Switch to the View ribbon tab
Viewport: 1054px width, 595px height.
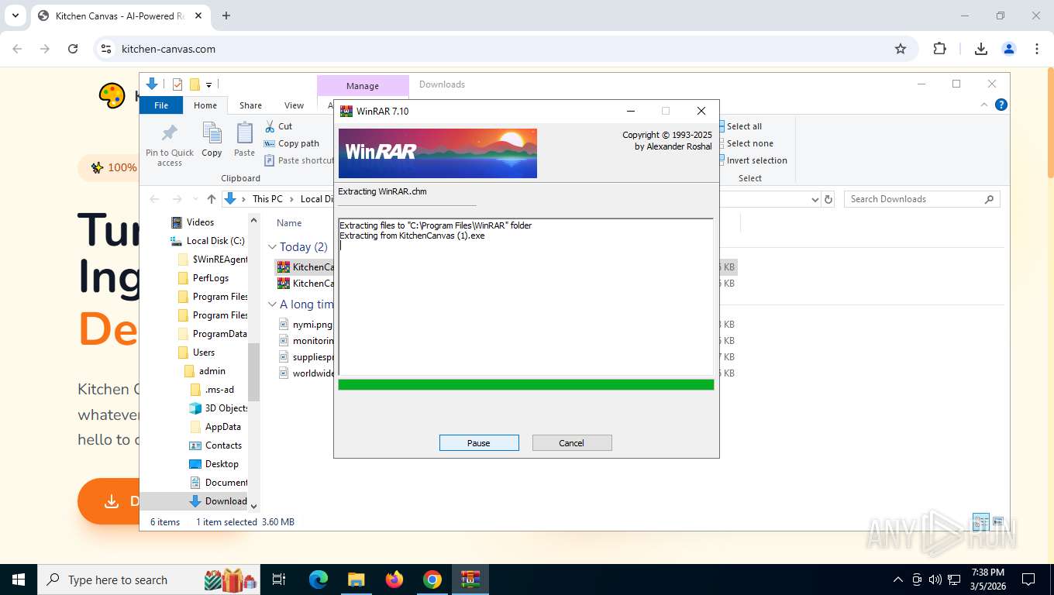294,105
